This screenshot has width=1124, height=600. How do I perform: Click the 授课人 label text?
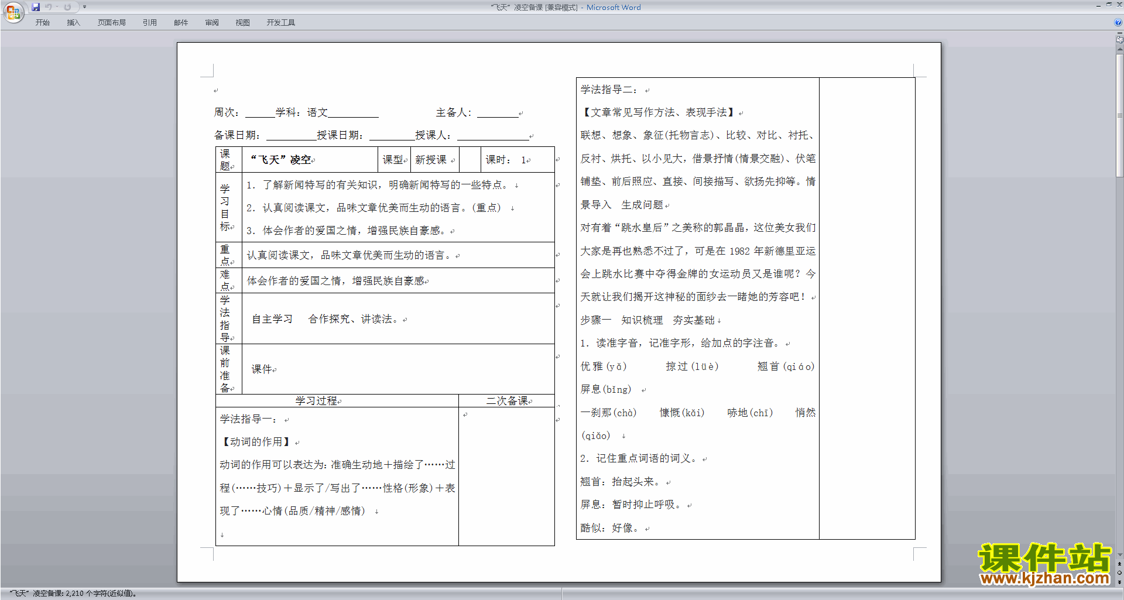(x=433, y=135)
